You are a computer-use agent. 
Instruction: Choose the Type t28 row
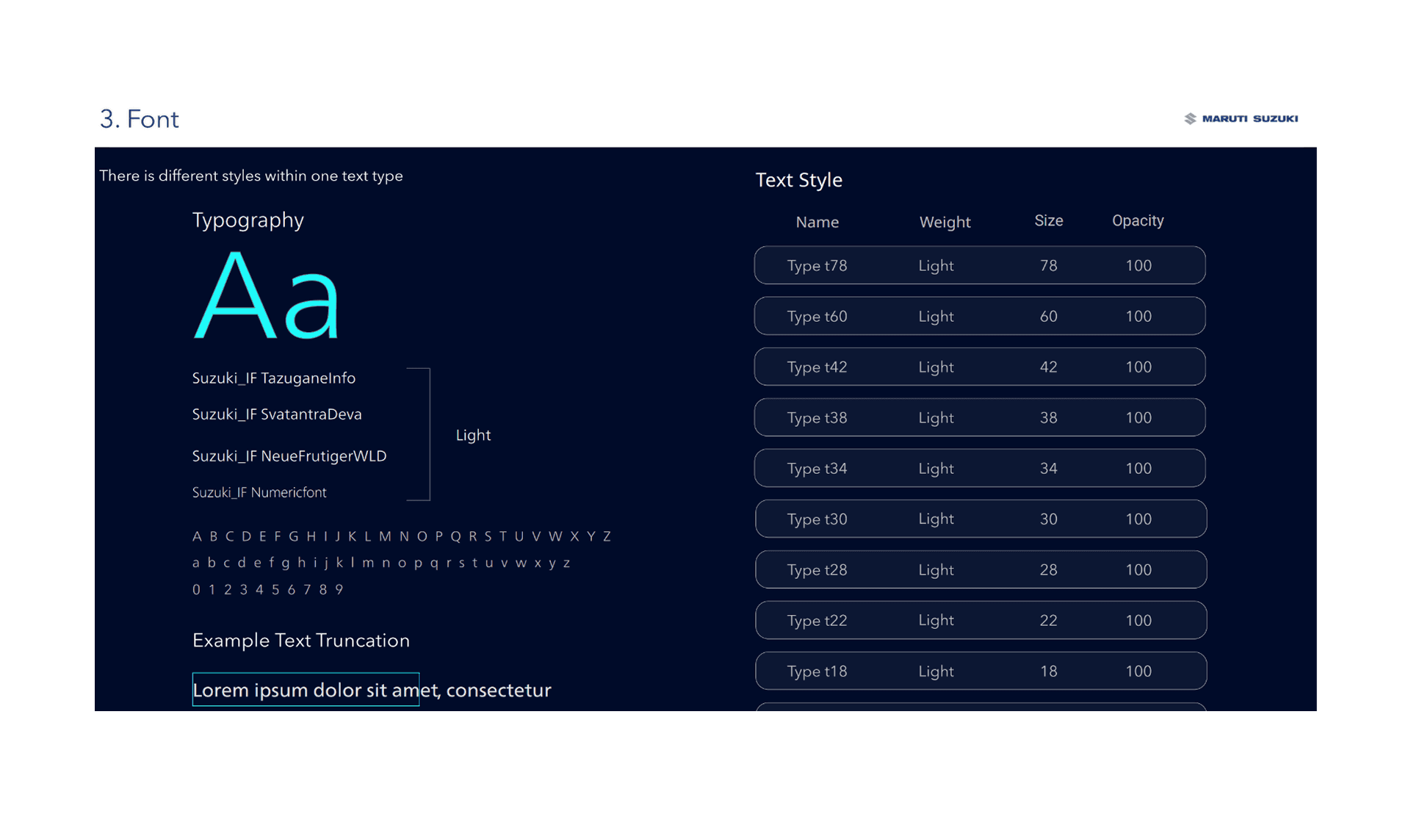click(x=979, y=569)
